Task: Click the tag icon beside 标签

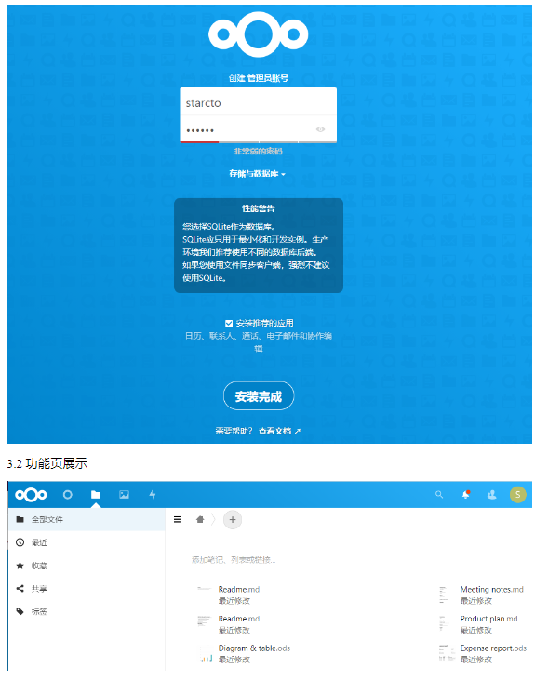Action: pos(20,611)
